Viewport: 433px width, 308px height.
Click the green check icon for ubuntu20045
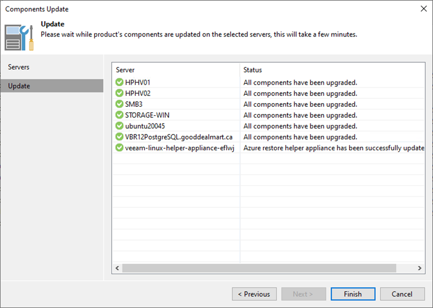point(120,126)
